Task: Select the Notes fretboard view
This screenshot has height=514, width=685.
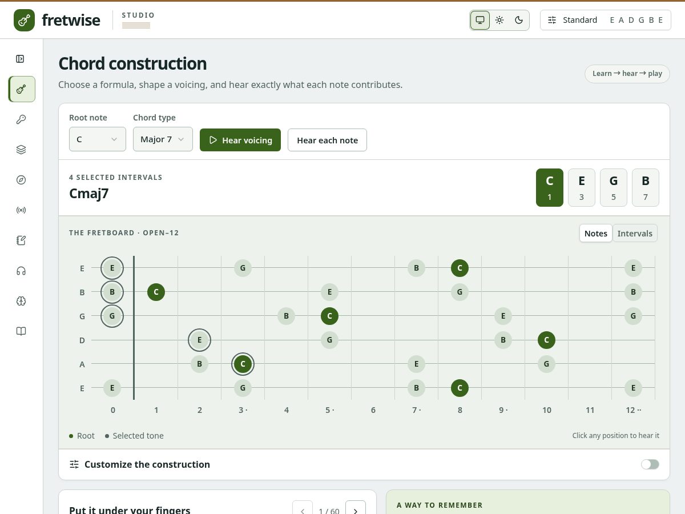Action: point(596,234)
